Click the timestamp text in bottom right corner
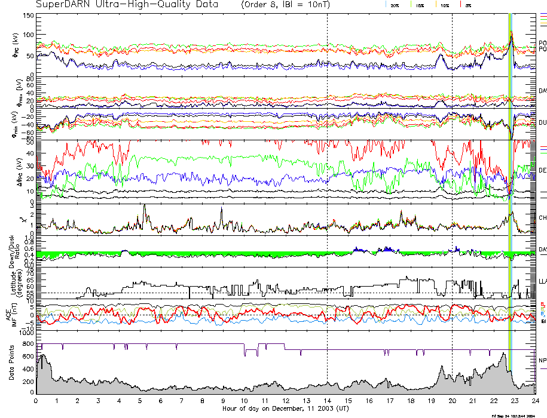Image resolution: width=547 pixels, height=418 pixels. point(518,414)
